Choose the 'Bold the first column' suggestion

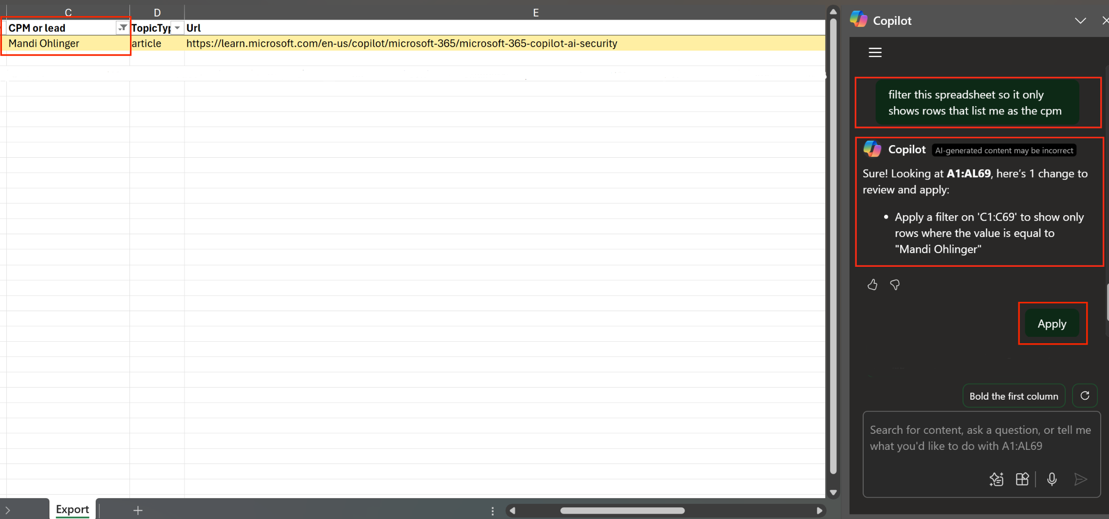click(1014, 396)
